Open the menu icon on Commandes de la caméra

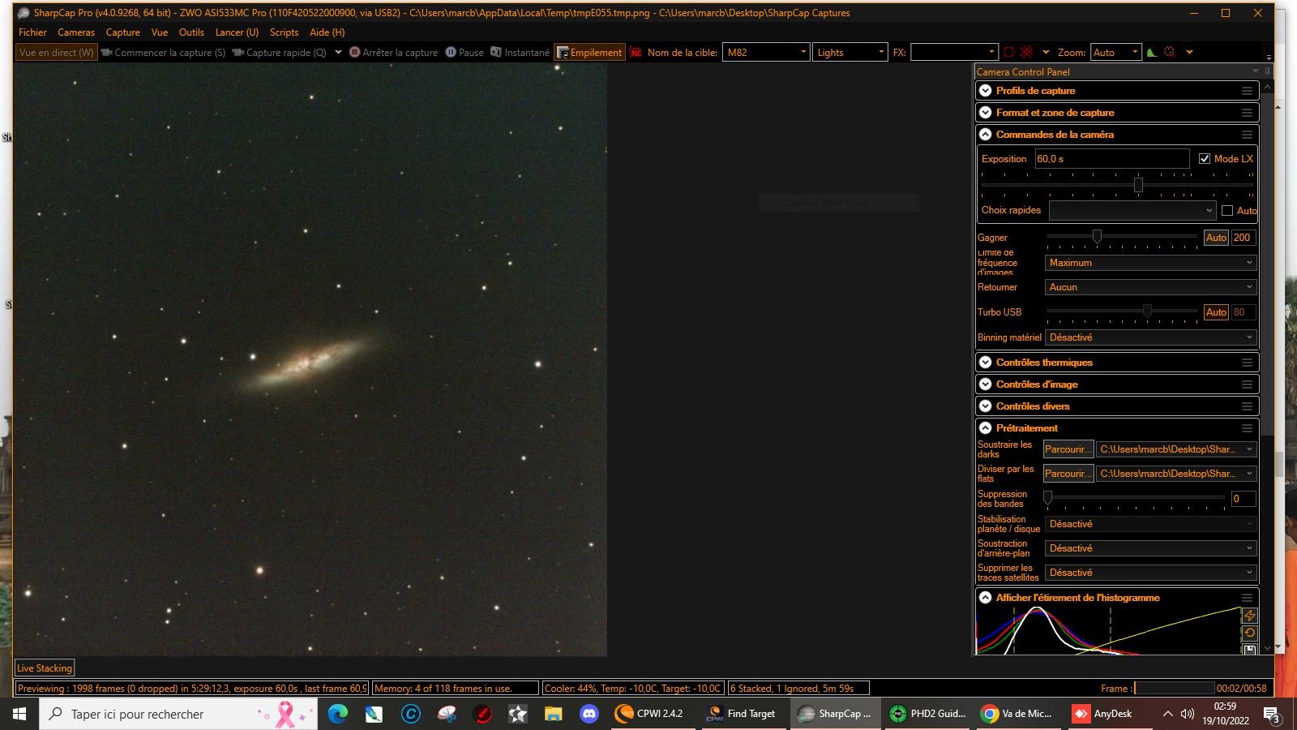point(1247,135)
